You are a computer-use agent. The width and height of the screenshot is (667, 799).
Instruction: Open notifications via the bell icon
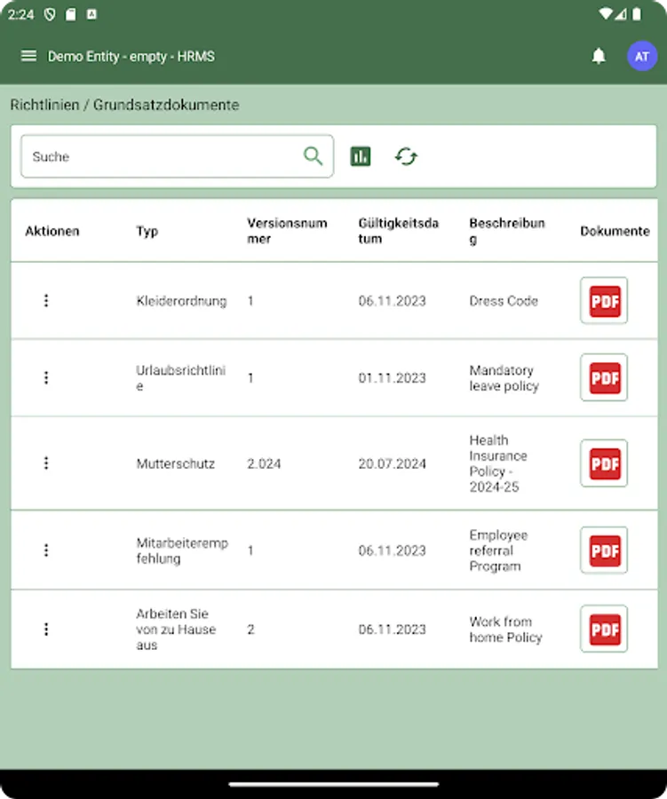[599, 55]
